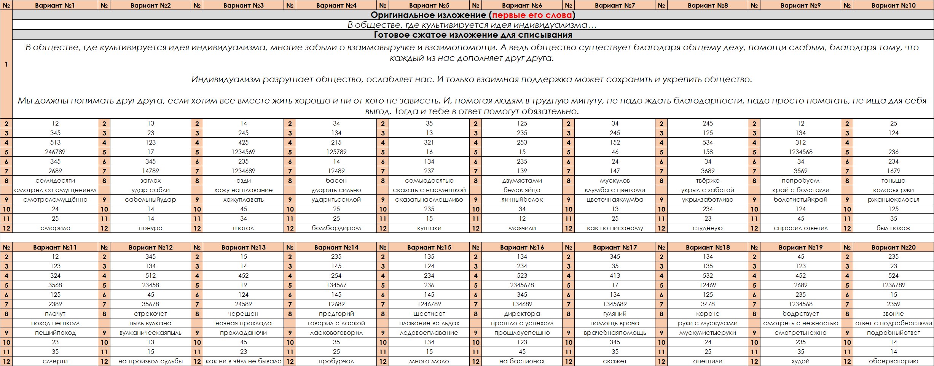Image resolution: width=934 pixels, height=366 pixels.
Task: Click the paragraph starting 'Индивидуализм разрушает общество'
Action: coord(472,80)
